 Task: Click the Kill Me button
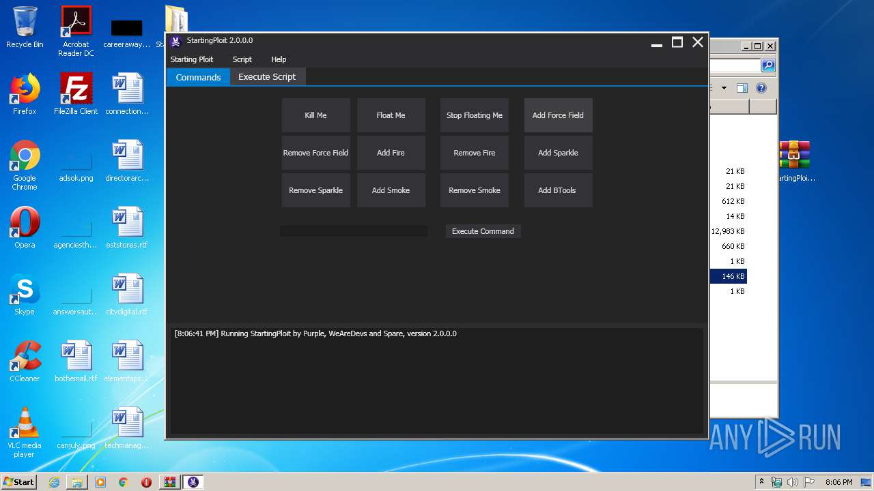[x=315, y=115]
